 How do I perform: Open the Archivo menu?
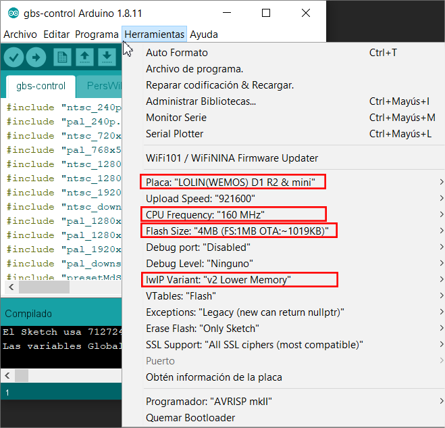pos(20,34)
